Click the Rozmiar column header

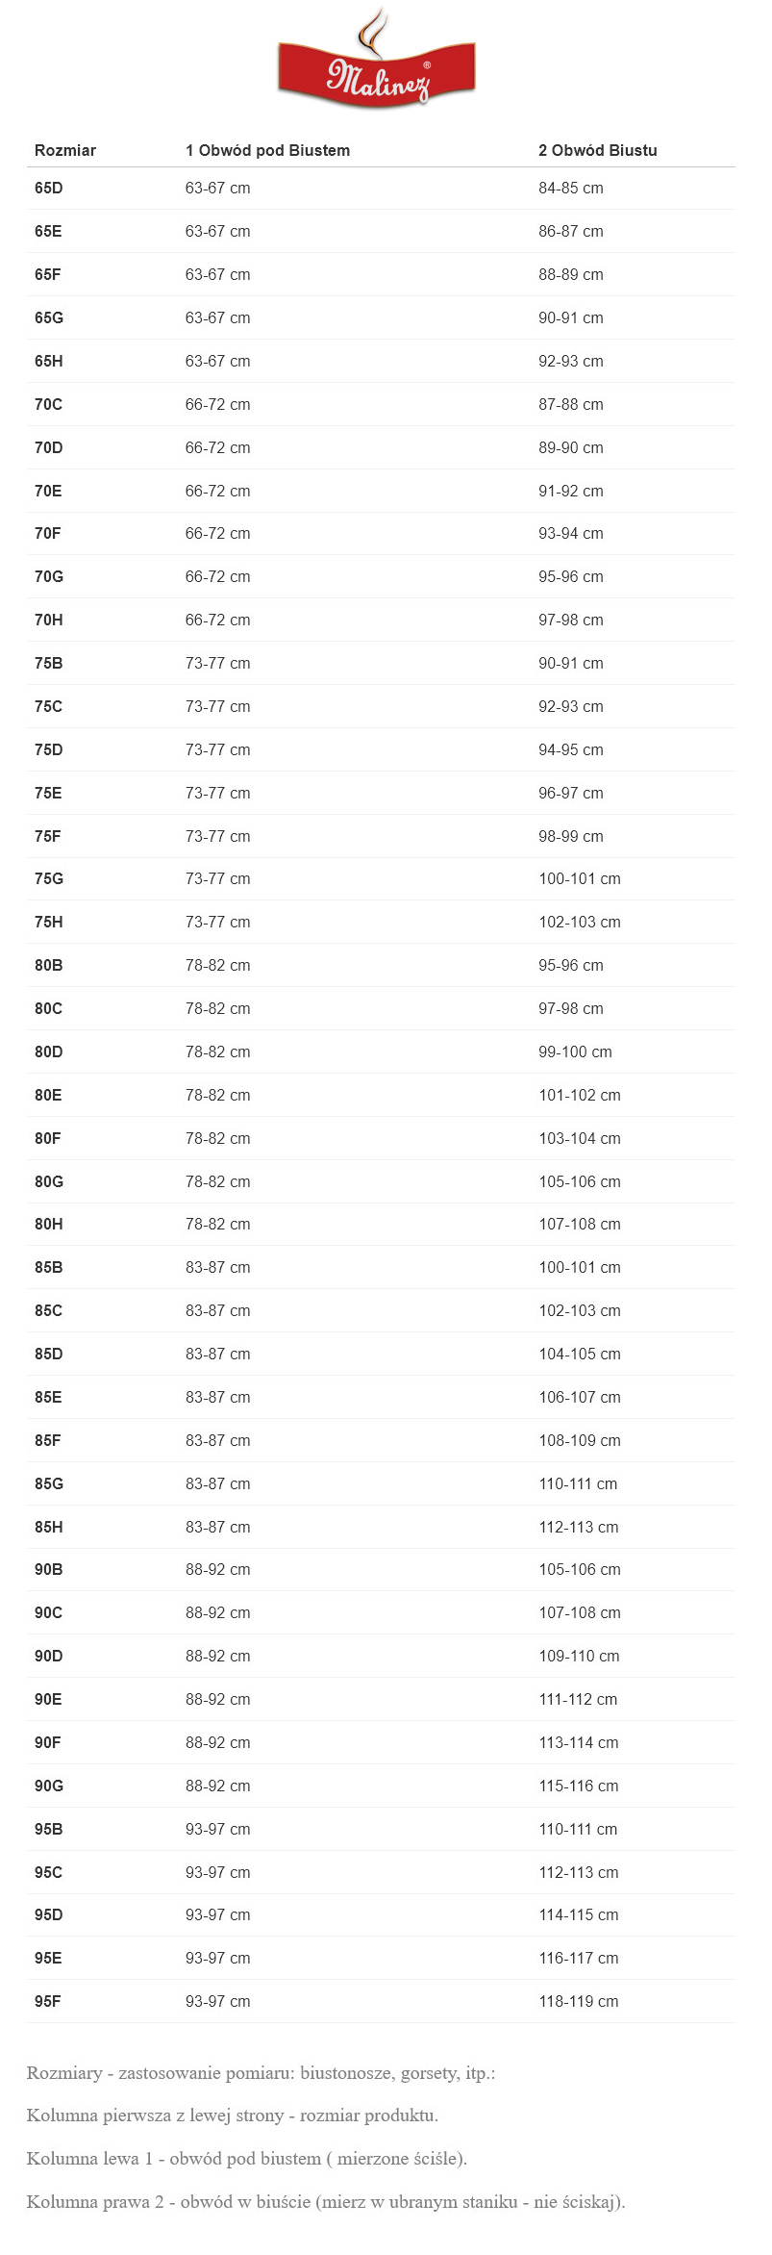coord(65,150)
